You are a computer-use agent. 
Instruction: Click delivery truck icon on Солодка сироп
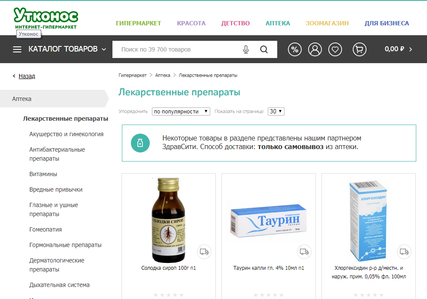click(x=204, y=252)
